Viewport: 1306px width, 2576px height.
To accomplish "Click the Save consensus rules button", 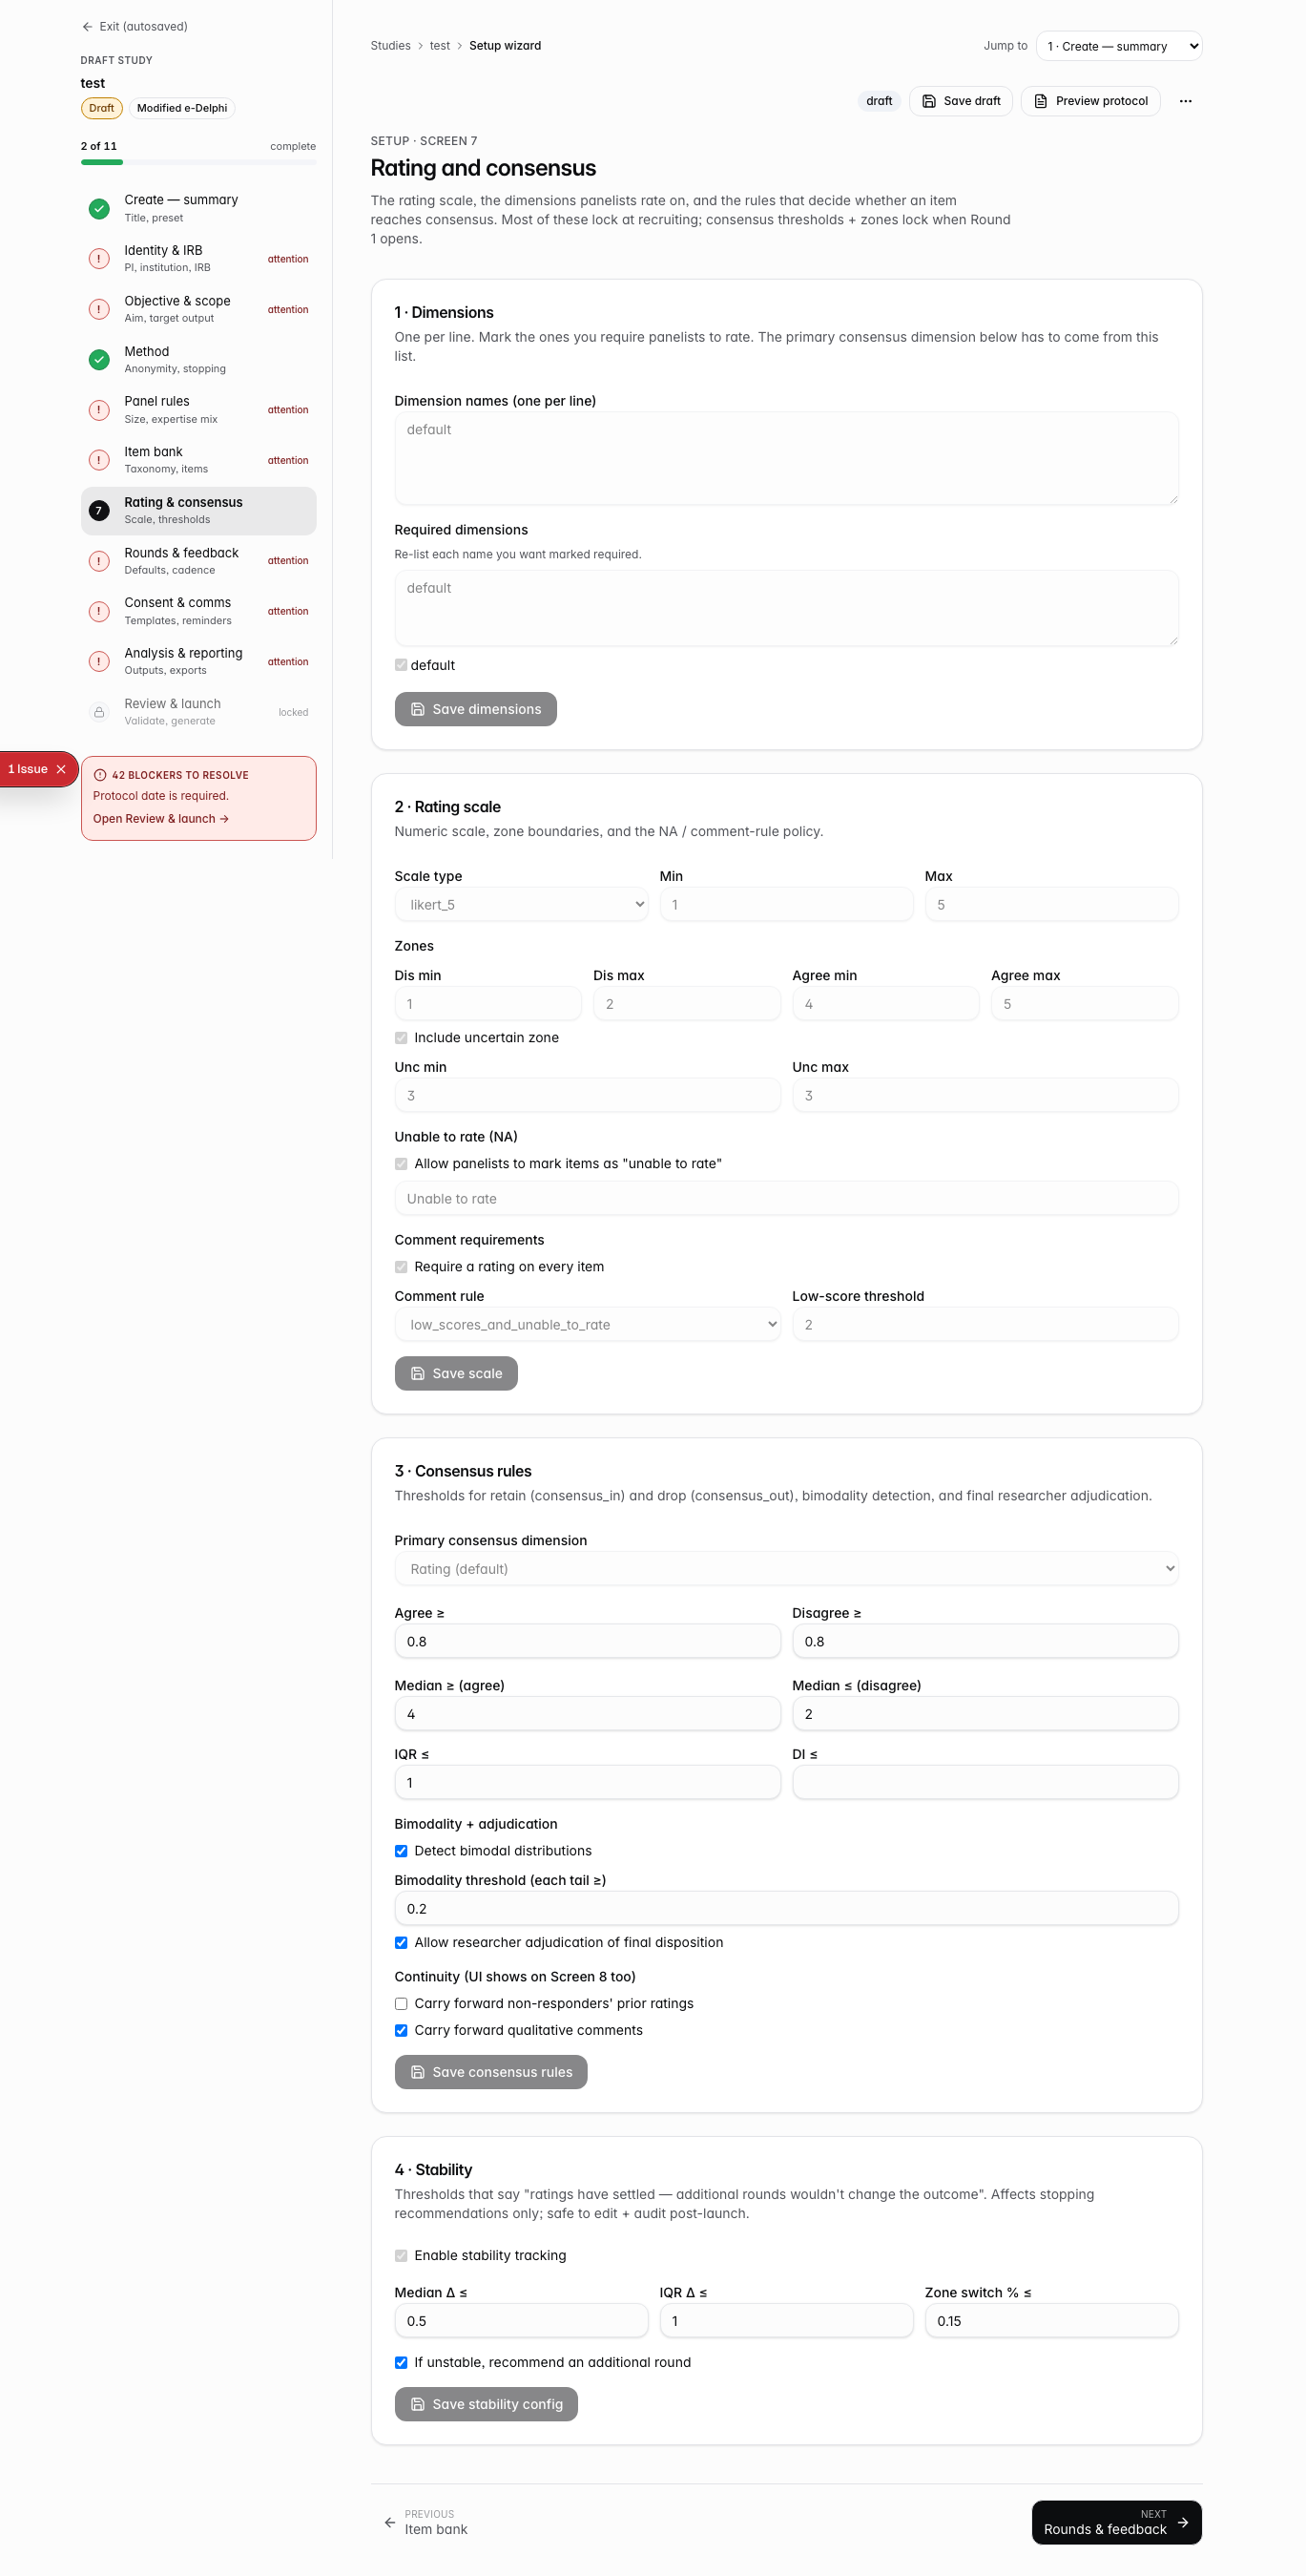I will point(490,2072).
